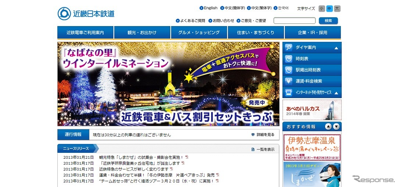Click the 現在は30分以上の列車の遅れはございません status text
This screenshot has width=399, height=187.
132,135
